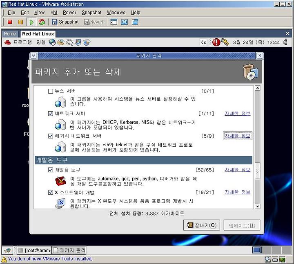The image size is (294, 264).
Task: Open the Snapshot menu in the menu bar
Action: (x=91, y=13)
